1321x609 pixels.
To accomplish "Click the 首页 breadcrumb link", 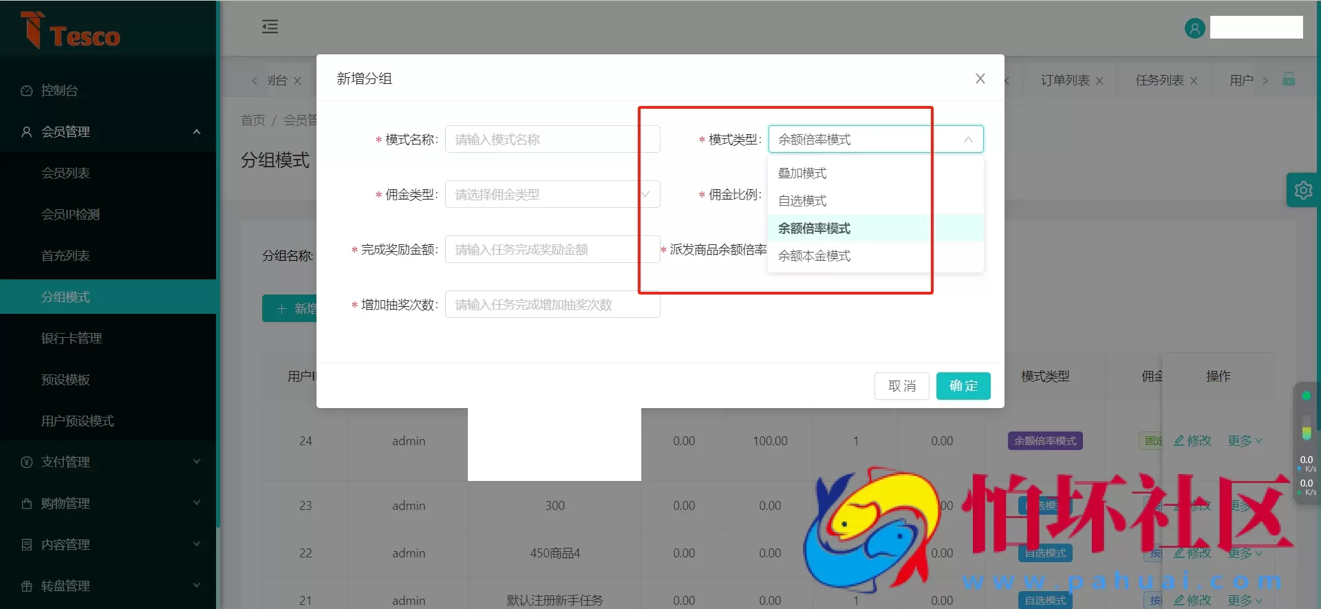I will coord(253,120).
